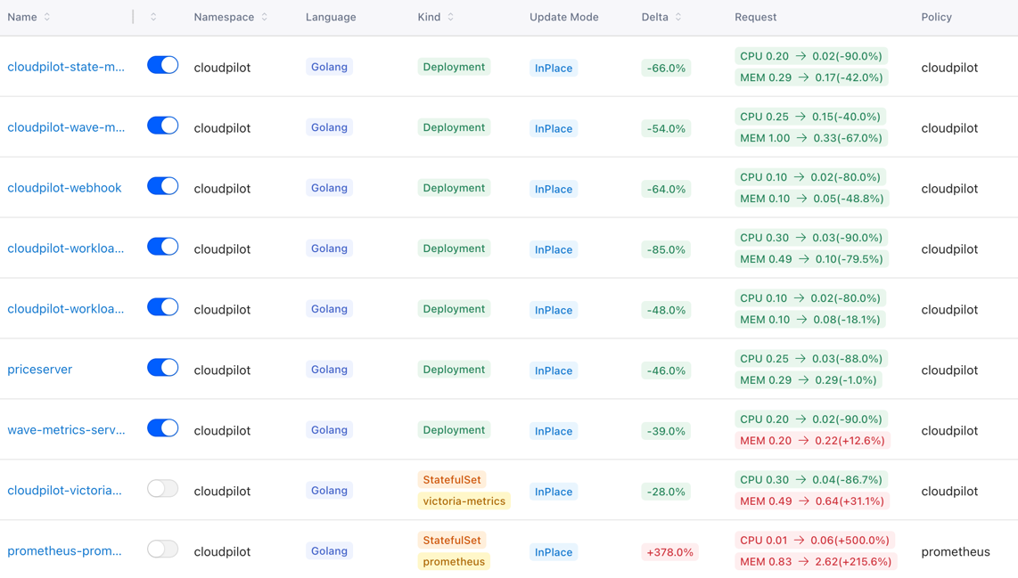Disable the toggle for cloudpilot-webhook
Viewport: 1018px width, 578px height.
(162, 186)
